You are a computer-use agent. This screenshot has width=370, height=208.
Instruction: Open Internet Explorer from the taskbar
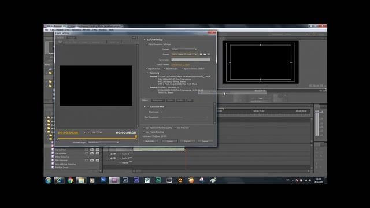tap(59, 180)
